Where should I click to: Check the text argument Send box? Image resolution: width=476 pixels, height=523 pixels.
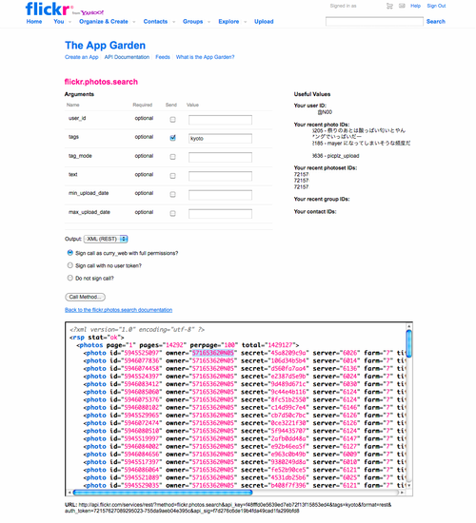coord(172,176)
